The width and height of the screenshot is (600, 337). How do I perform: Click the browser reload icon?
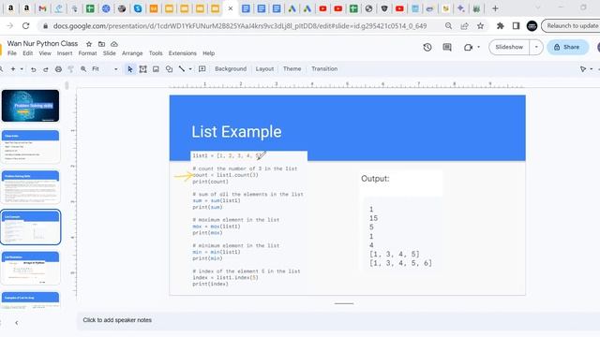pyautogui.click(x=25, y=26)
